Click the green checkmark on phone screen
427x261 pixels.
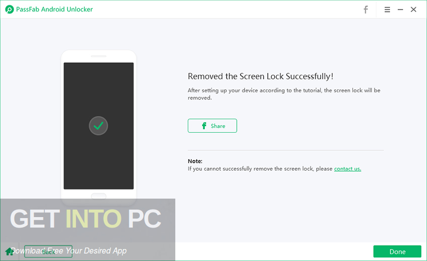pos(98,126)
